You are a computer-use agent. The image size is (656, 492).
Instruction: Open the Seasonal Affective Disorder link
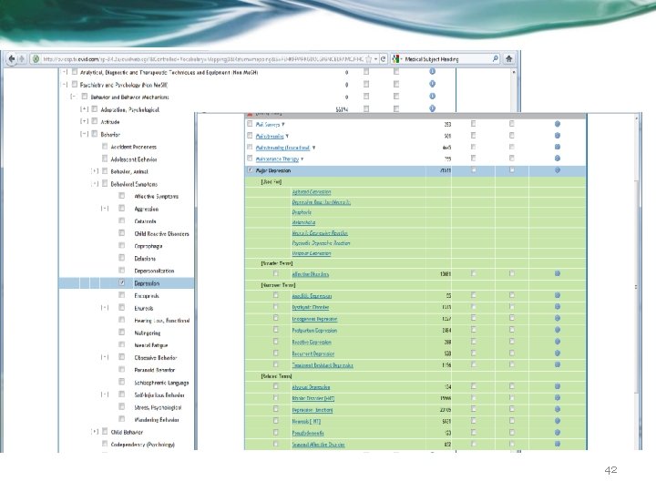click(318, 445)
